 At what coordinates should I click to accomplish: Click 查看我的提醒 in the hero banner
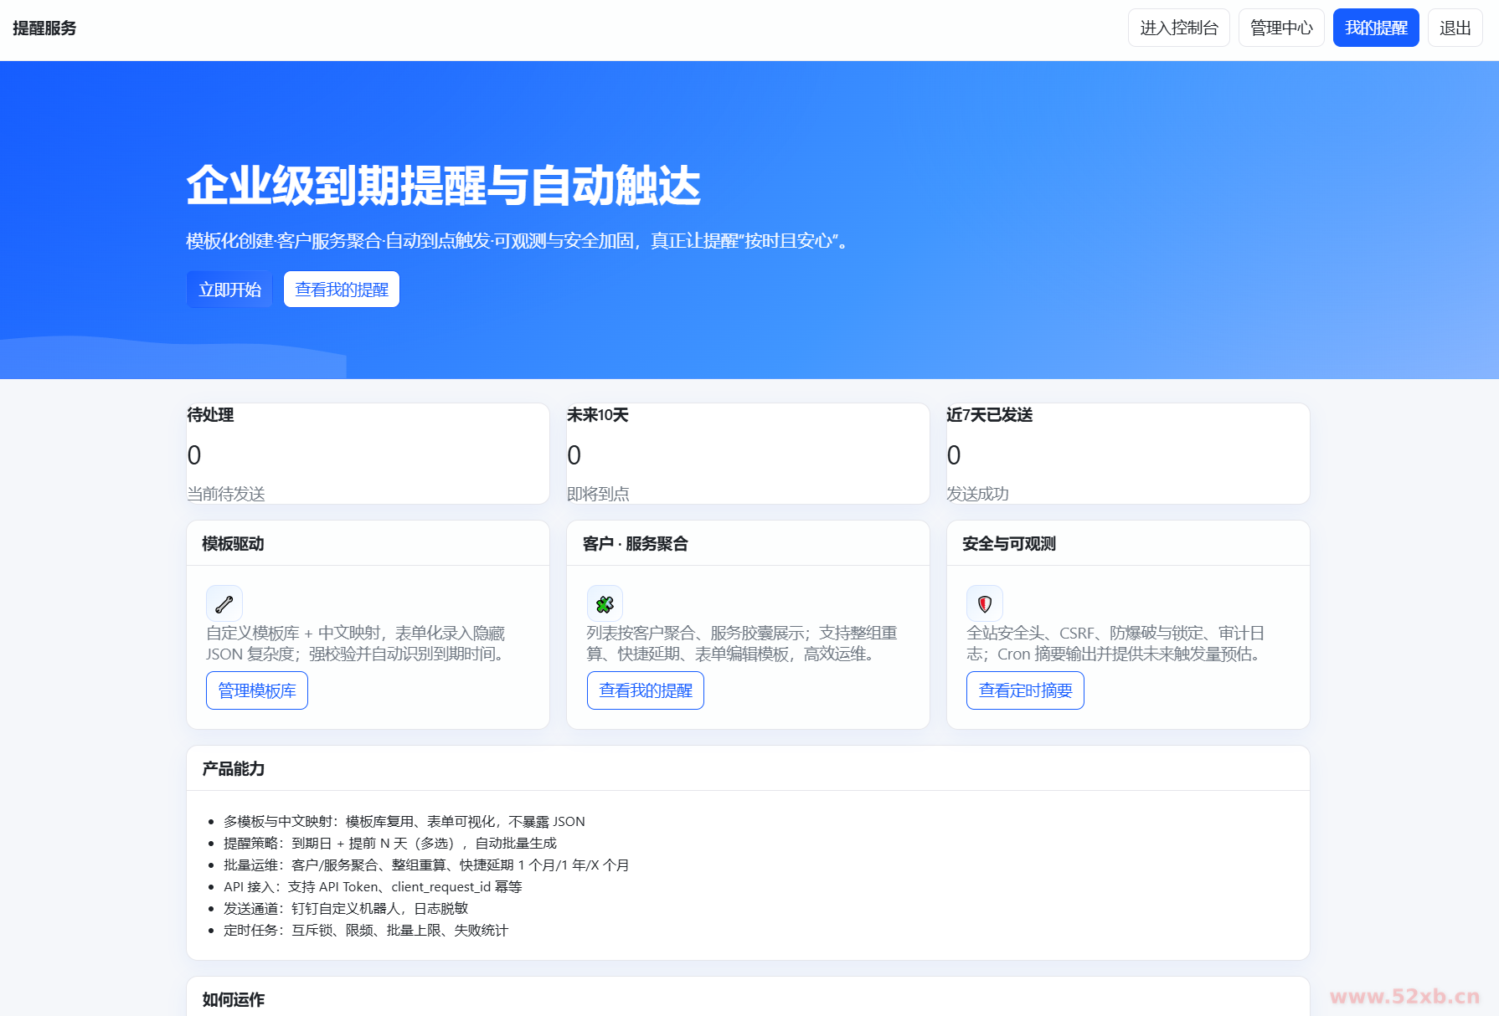[341, 289]
